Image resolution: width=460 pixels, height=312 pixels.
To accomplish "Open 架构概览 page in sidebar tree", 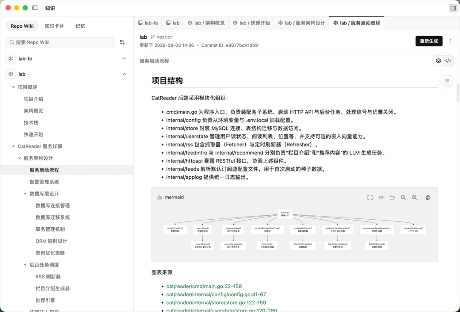I will pyautogui.click(x=34, y=111).
